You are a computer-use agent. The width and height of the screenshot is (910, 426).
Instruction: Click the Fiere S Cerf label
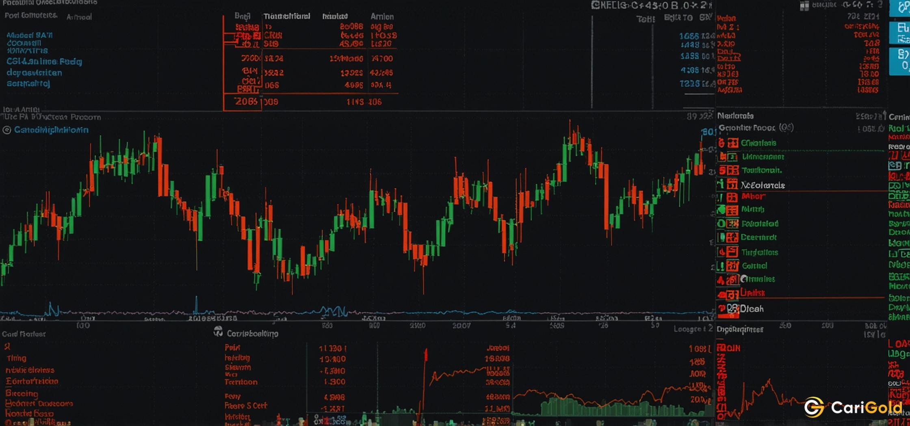[x=246, y=405]
